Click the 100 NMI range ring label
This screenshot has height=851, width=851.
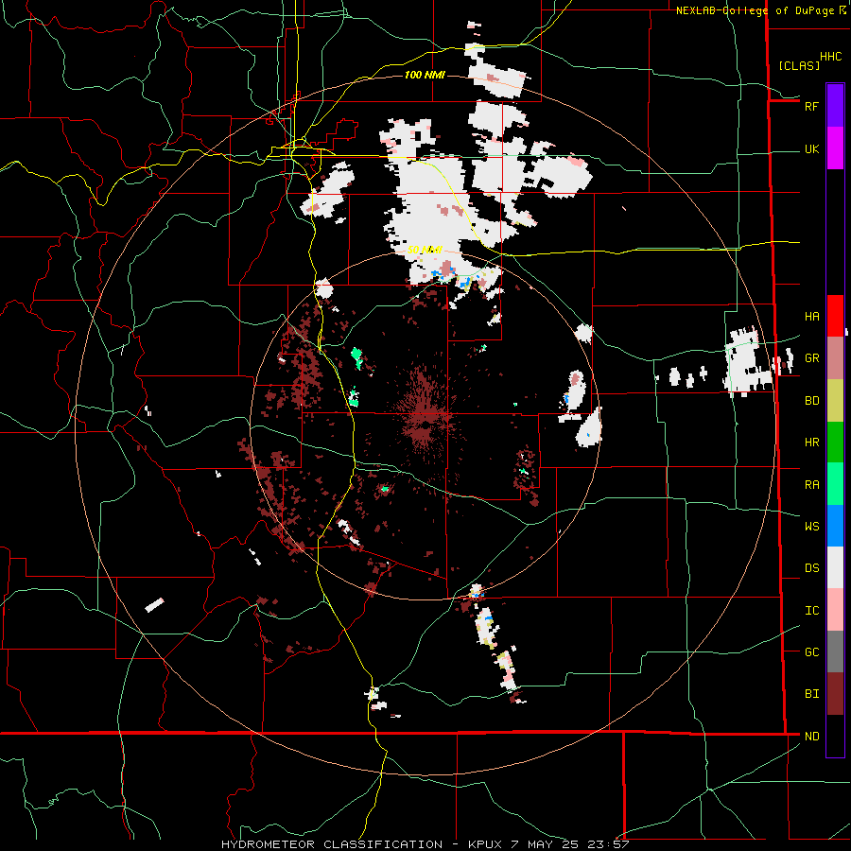click(x=425, y=75)
